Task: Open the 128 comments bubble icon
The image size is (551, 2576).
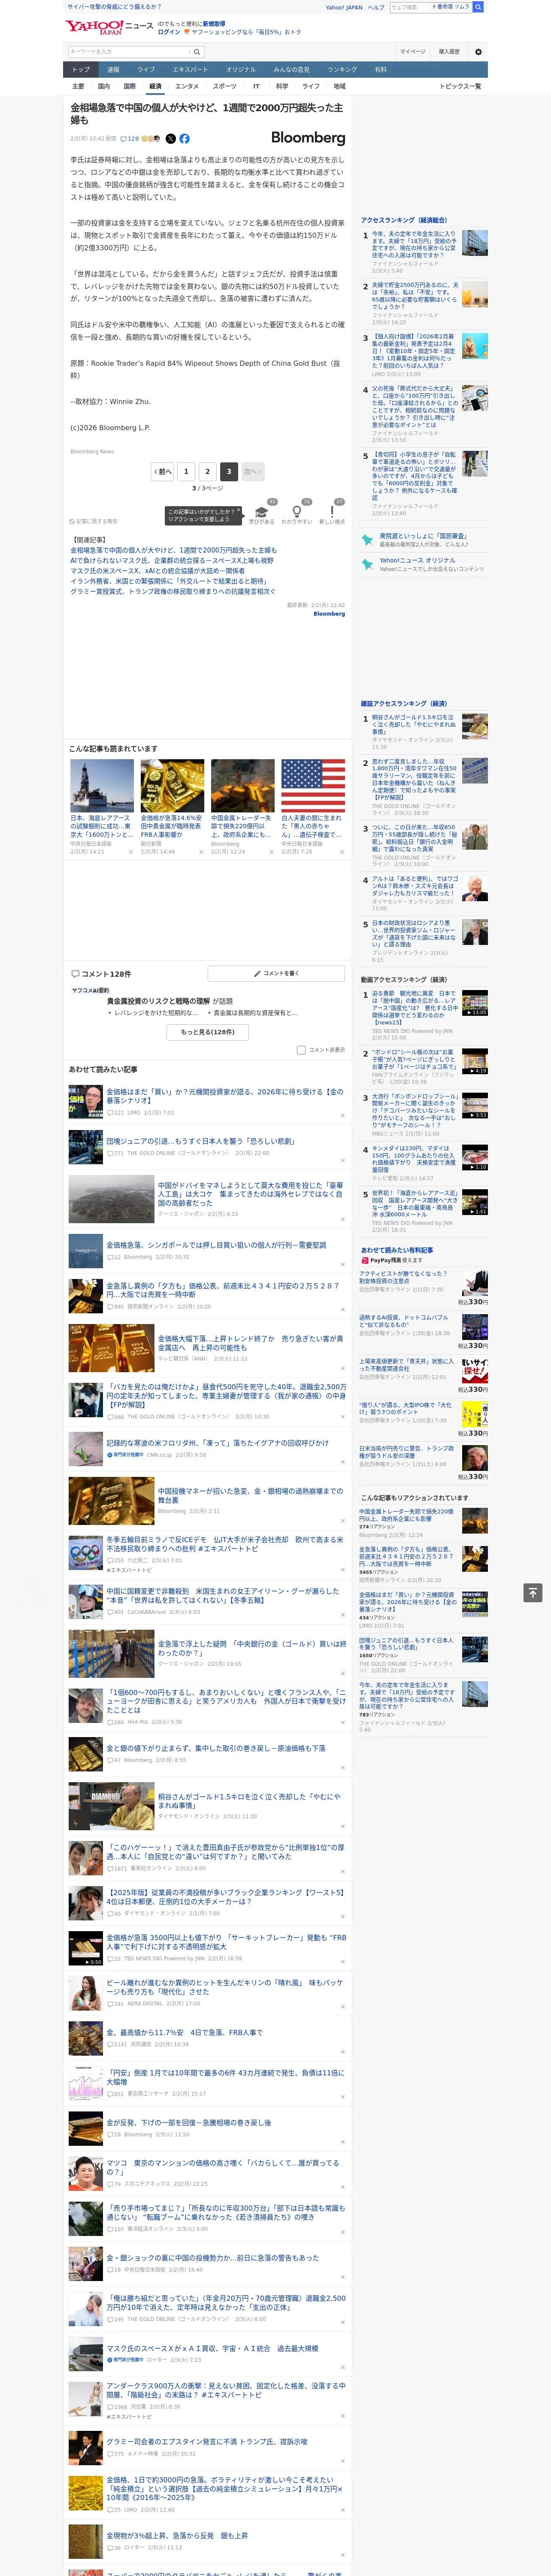Action: 124,139
